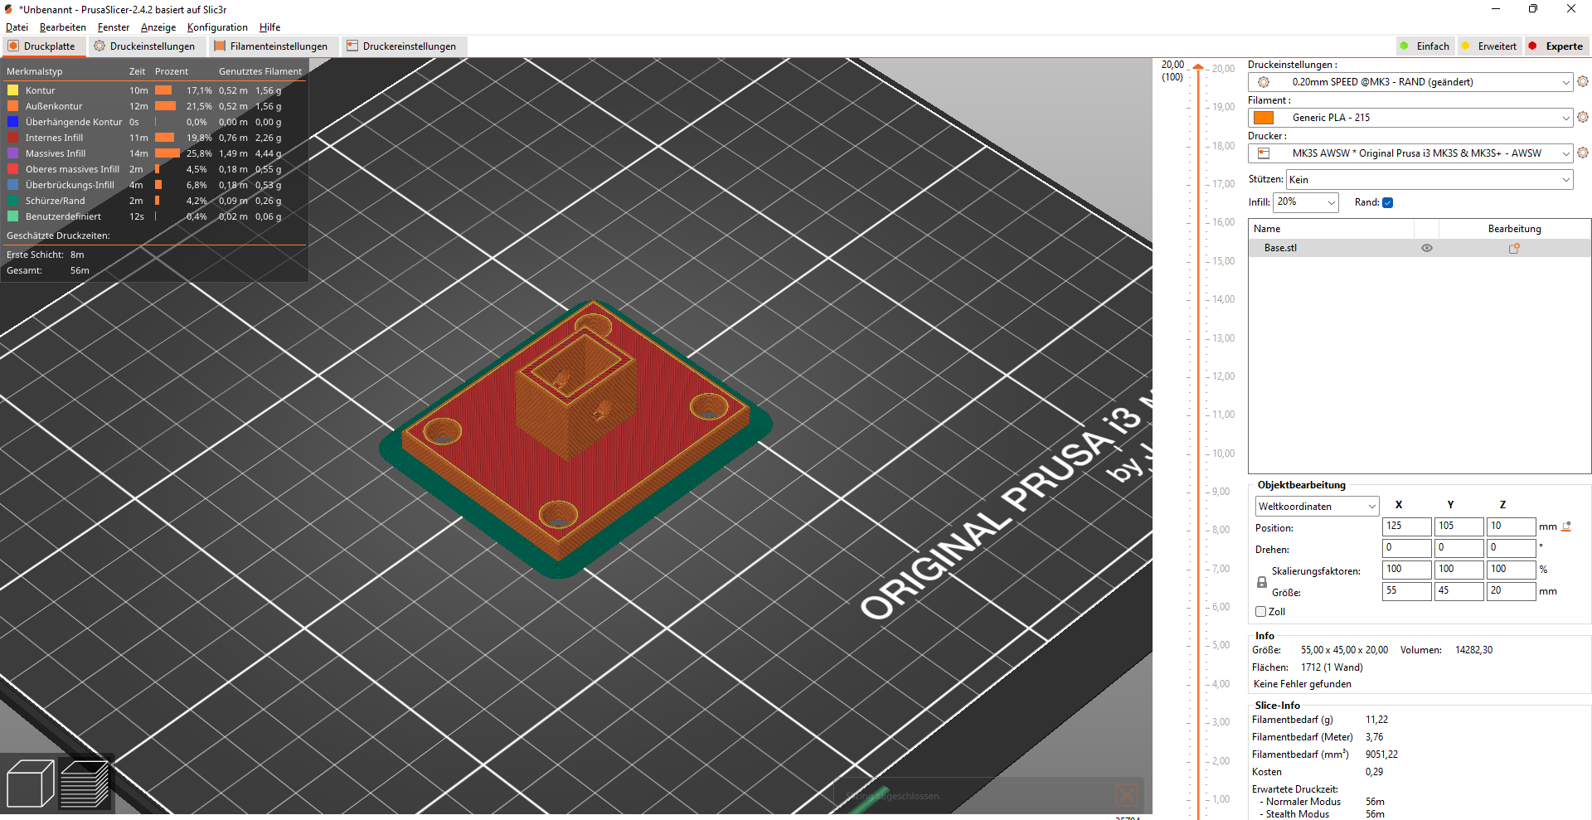Click the gear icon beside the Filament preset
Screen dimensions: 1592x820
click(1582, 117)
